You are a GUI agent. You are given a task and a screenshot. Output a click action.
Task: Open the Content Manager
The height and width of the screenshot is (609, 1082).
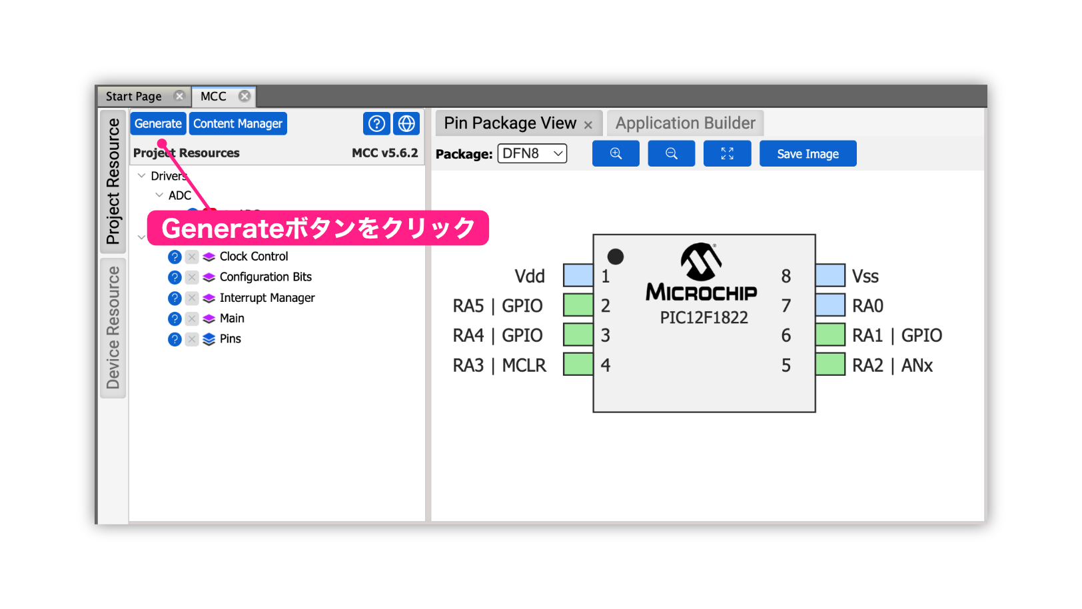pos(238,124)
